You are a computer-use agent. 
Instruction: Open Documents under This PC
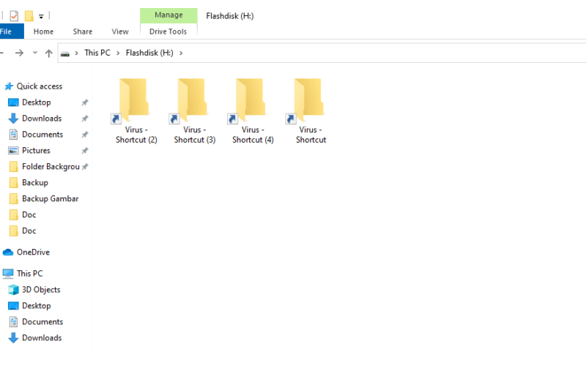(42, 321)
